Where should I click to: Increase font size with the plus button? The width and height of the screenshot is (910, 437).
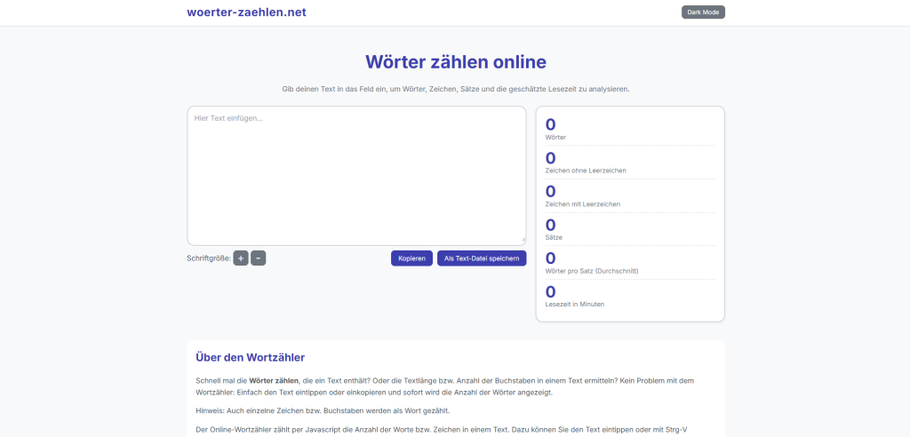[x=241, y=258]
